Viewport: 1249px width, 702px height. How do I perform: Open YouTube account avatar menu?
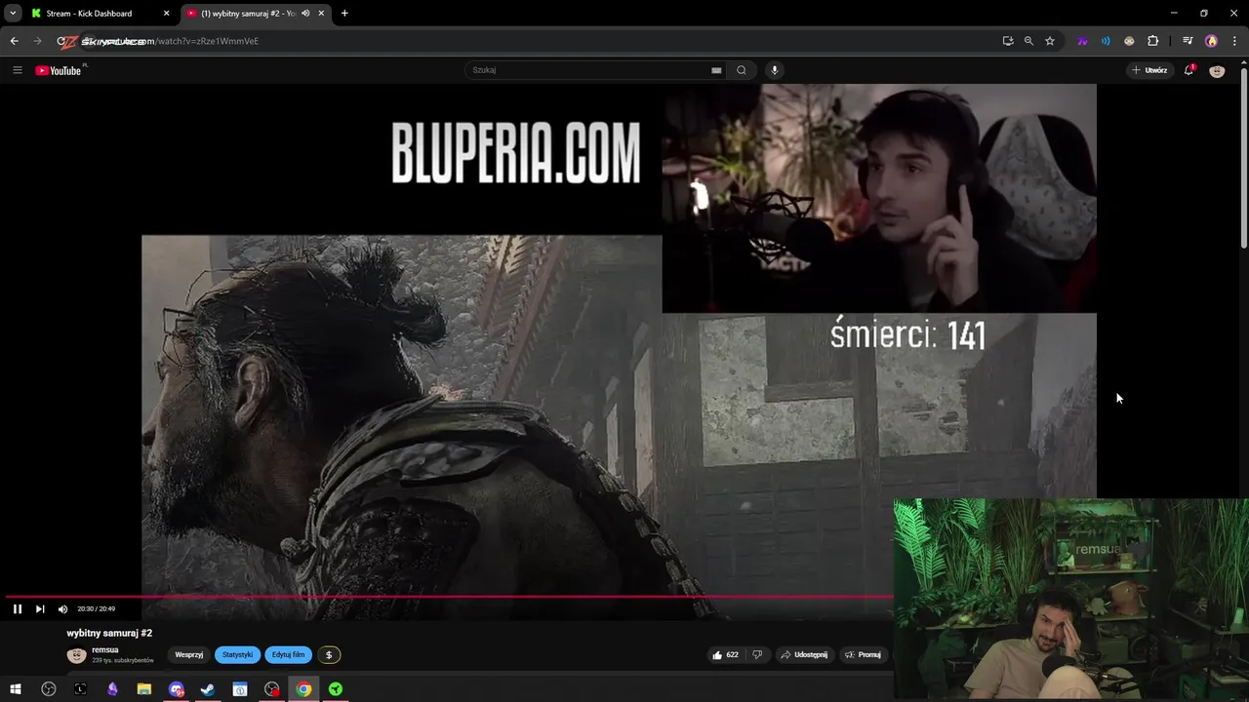click(x=1217, y=70)
